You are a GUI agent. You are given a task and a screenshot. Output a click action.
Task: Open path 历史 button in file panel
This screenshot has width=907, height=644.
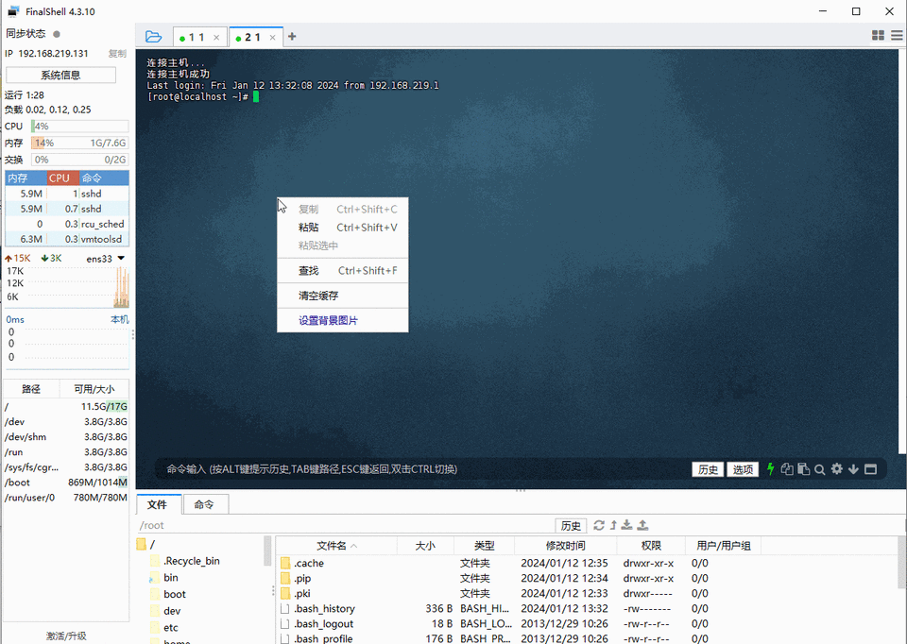571,525
